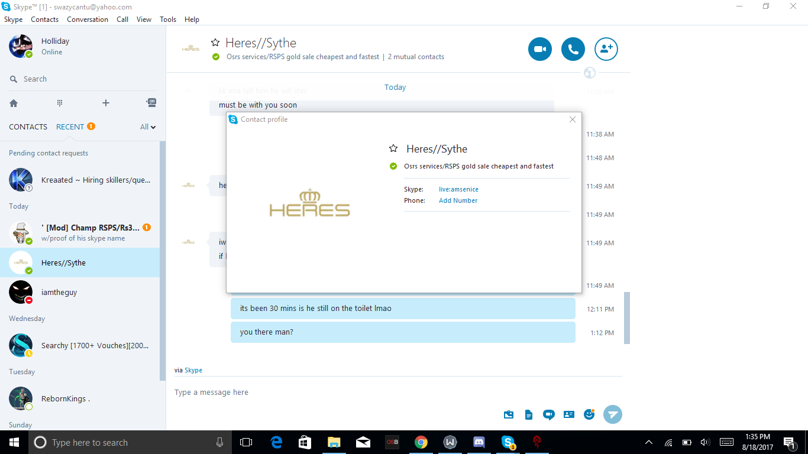Favorite Heres//Sythe in the conversation header
The image size is (808, 454).
pyautogui.click(x=215, y=43)
